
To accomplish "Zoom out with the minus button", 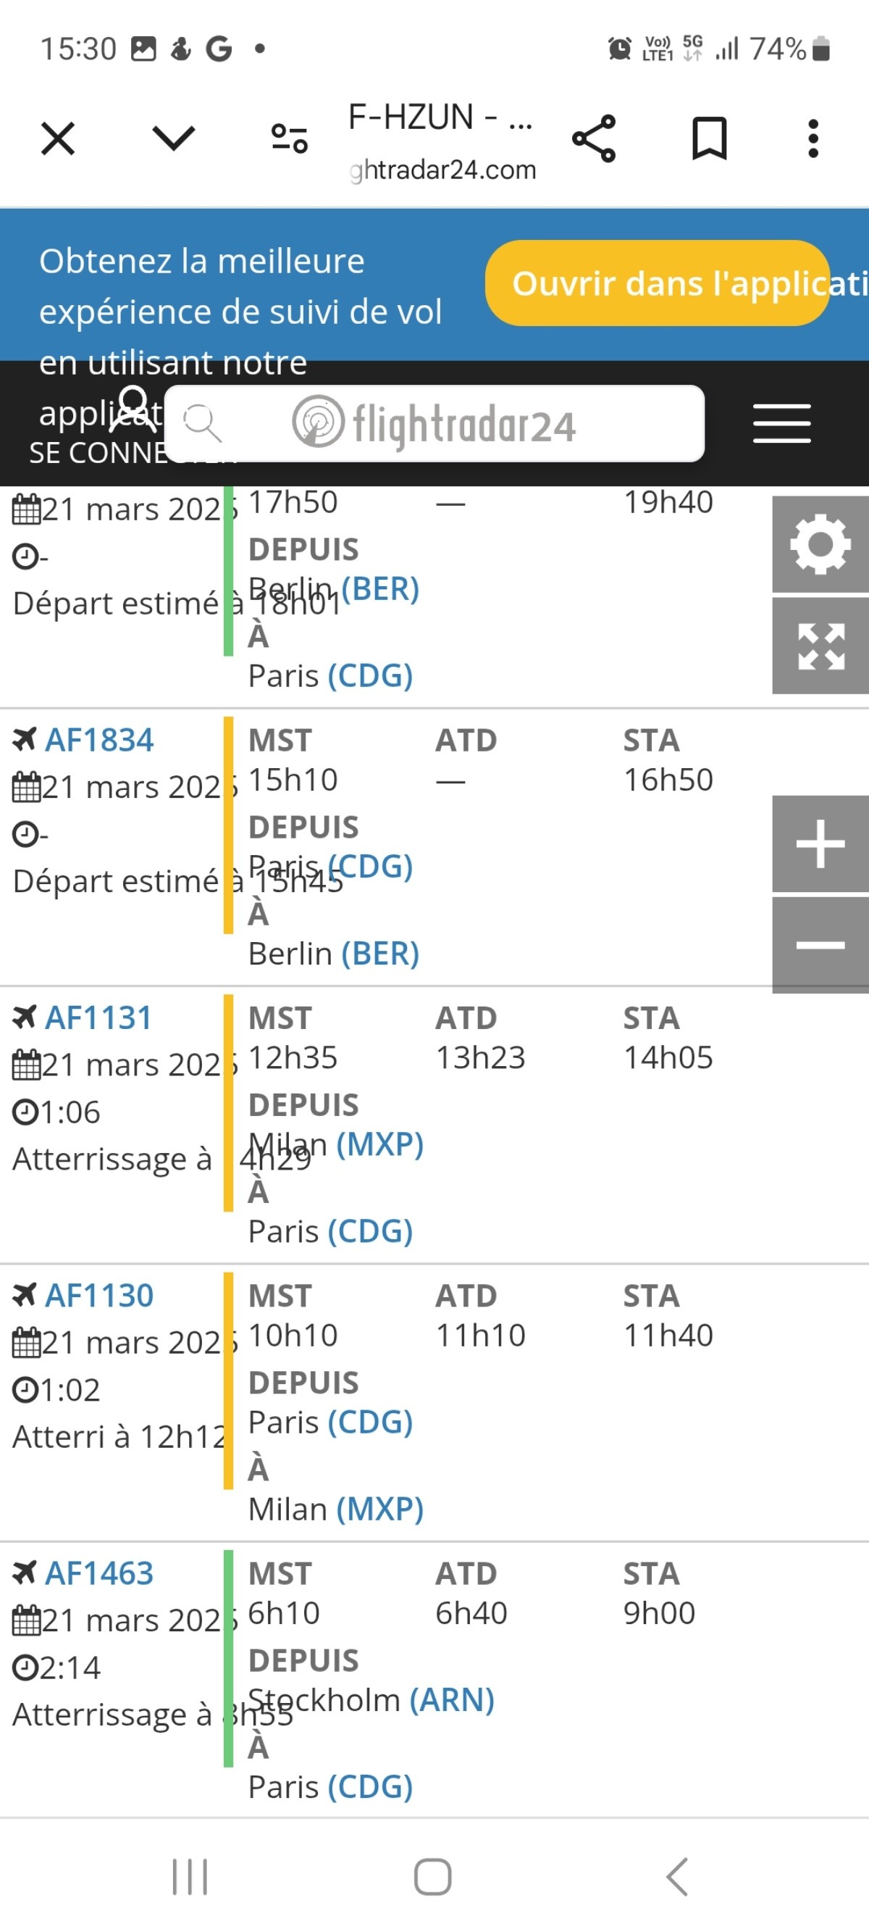I will click(820, 946).
